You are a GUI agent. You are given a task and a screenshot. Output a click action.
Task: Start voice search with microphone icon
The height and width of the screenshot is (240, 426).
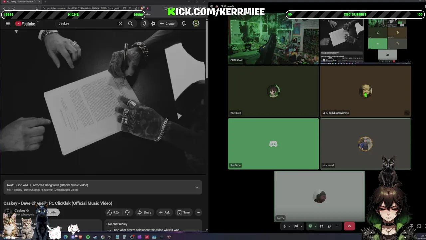pos(145,24)
